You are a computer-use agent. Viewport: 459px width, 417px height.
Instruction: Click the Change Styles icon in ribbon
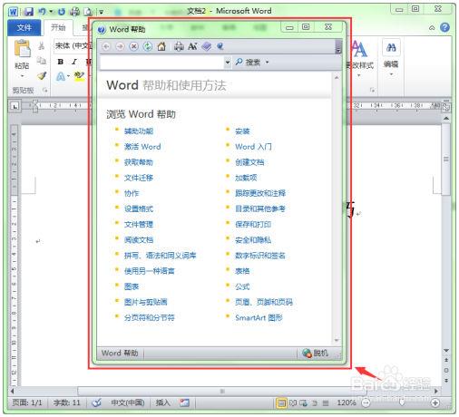pyautogui.click(x=359, y=49)
